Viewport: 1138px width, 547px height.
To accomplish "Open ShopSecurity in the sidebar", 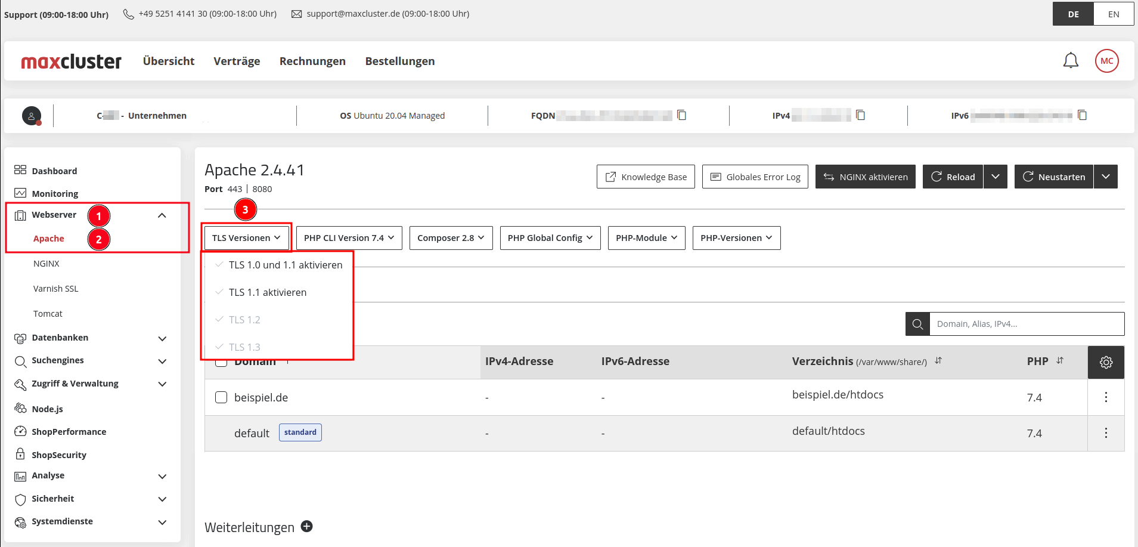I will coord(58,455).
